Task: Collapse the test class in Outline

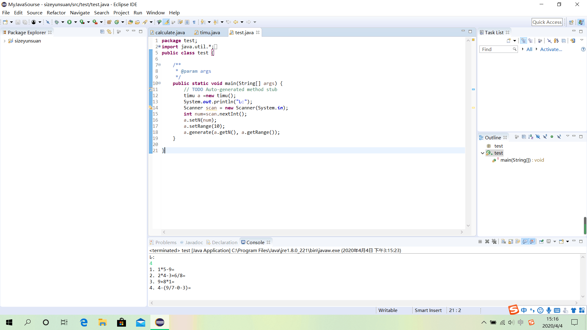Action: pyautogui.click(x=482, y=153)
